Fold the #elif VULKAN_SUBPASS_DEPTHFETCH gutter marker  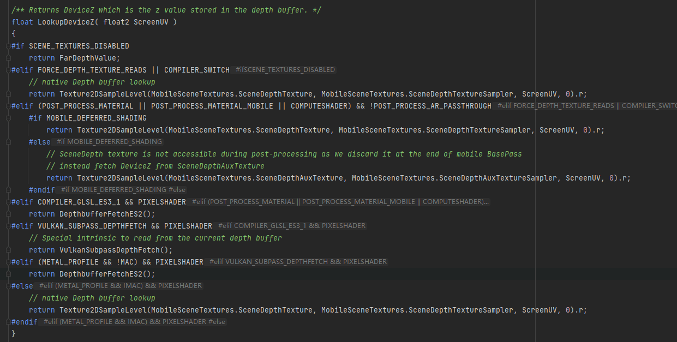coord(7,226)
